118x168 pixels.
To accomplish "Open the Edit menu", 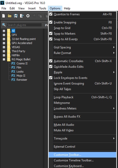I will pyautogui.click(x=12, y=8).
